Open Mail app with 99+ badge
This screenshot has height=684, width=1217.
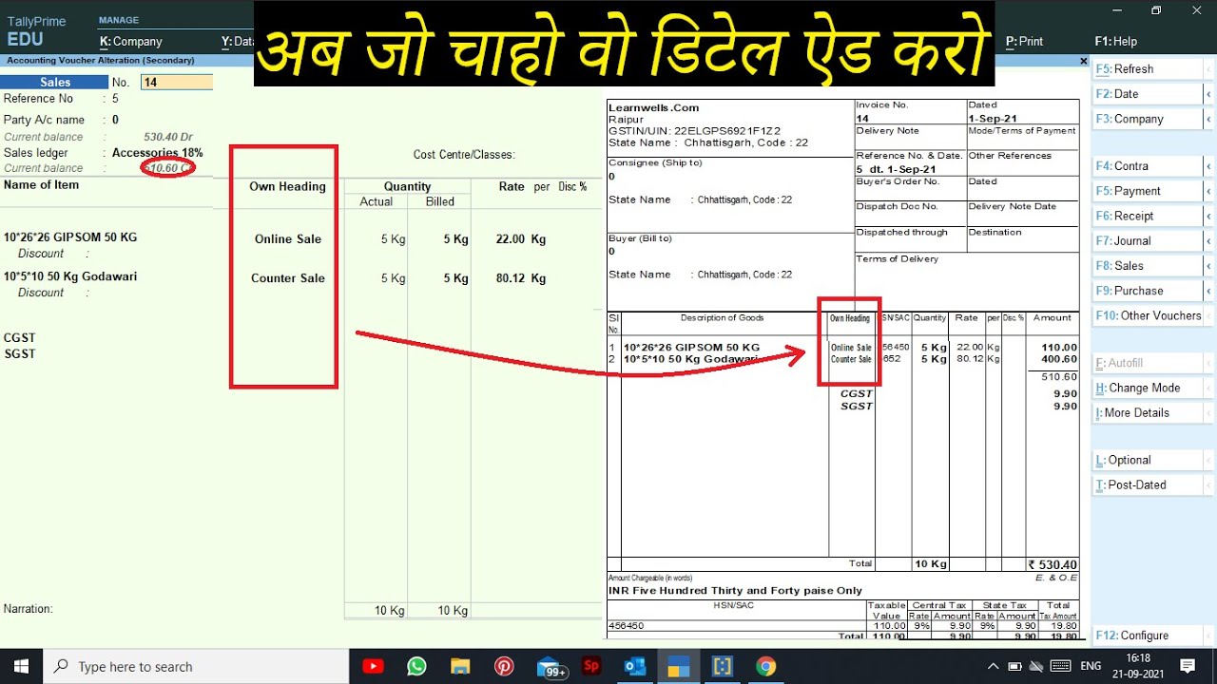551,667
